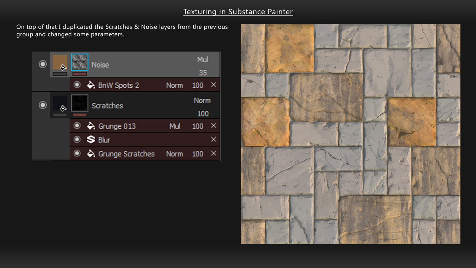Select the Scratches layer black mask thumbnail

pyautogui.click(x=80, y=103)
